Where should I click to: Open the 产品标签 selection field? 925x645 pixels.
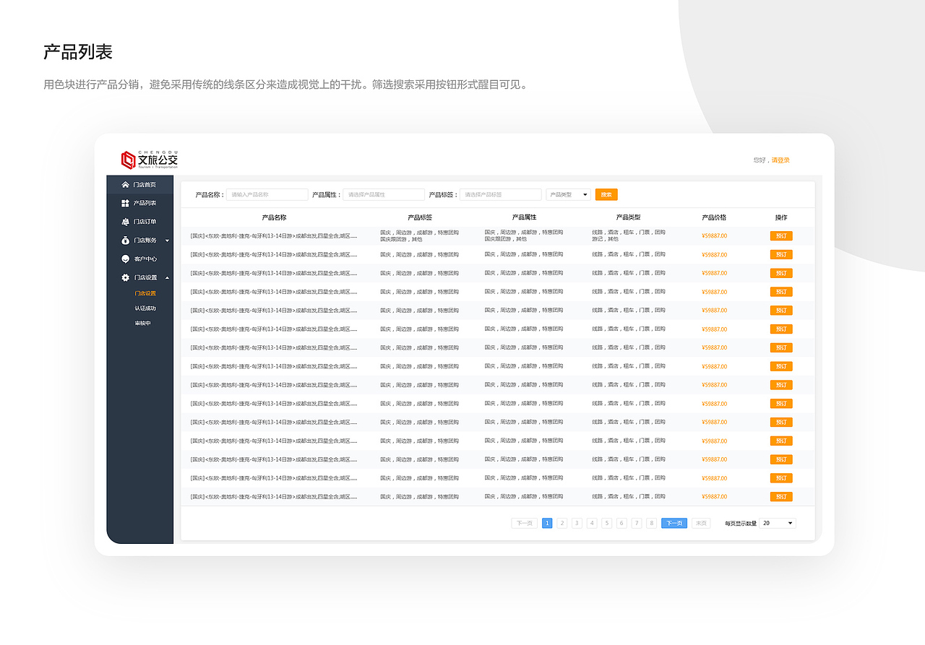pyautogui.click(x=501, y=194)
